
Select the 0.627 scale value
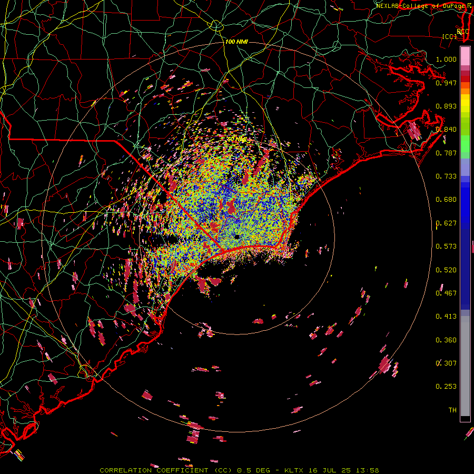pyautogui.click(x=446, y=223)
